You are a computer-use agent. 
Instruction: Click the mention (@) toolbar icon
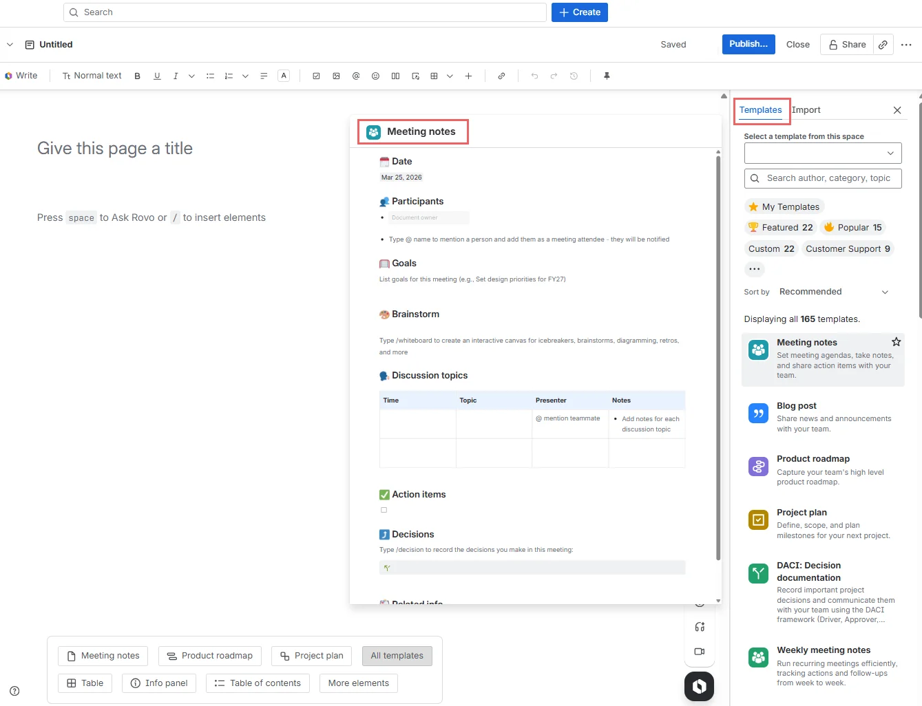click(x=356, y=76)
